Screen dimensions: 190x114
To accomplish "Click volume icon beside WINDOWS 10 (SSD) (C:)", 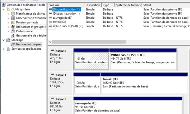I will pos(50,26).
